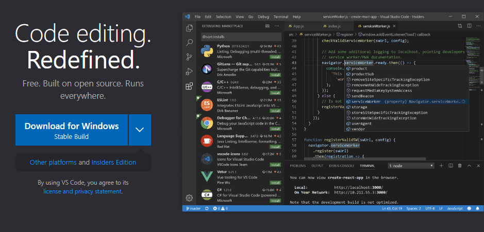Select userAgent in the autocomplete suggestion list
The image size is (484, 232).
tap(407, 123)
